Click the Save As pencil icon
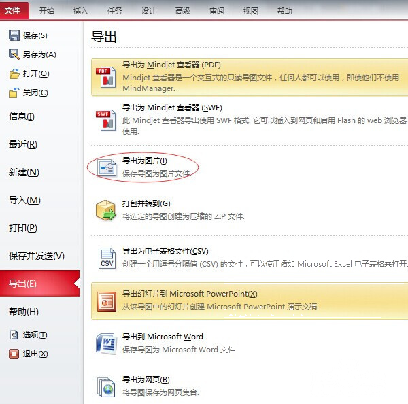 14,54
